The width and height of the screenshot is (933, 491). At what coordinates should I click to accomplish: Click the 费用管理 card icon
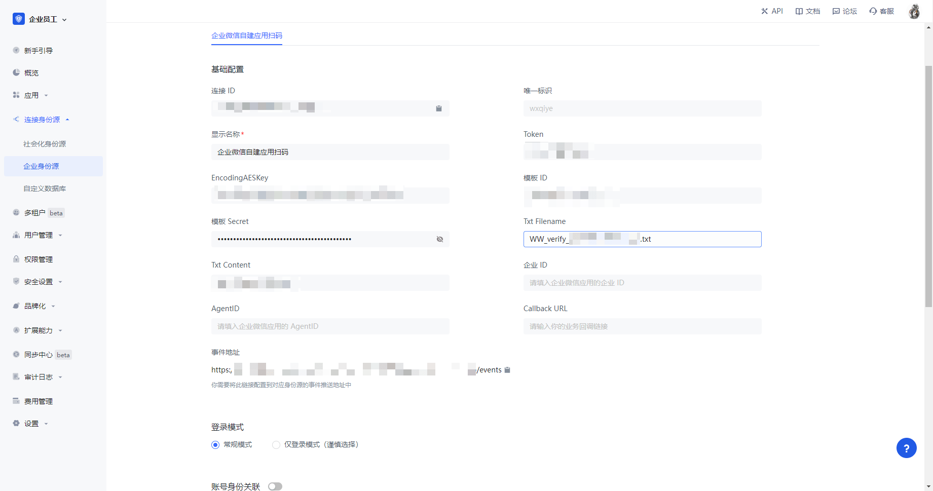click(x=16, y=401)
